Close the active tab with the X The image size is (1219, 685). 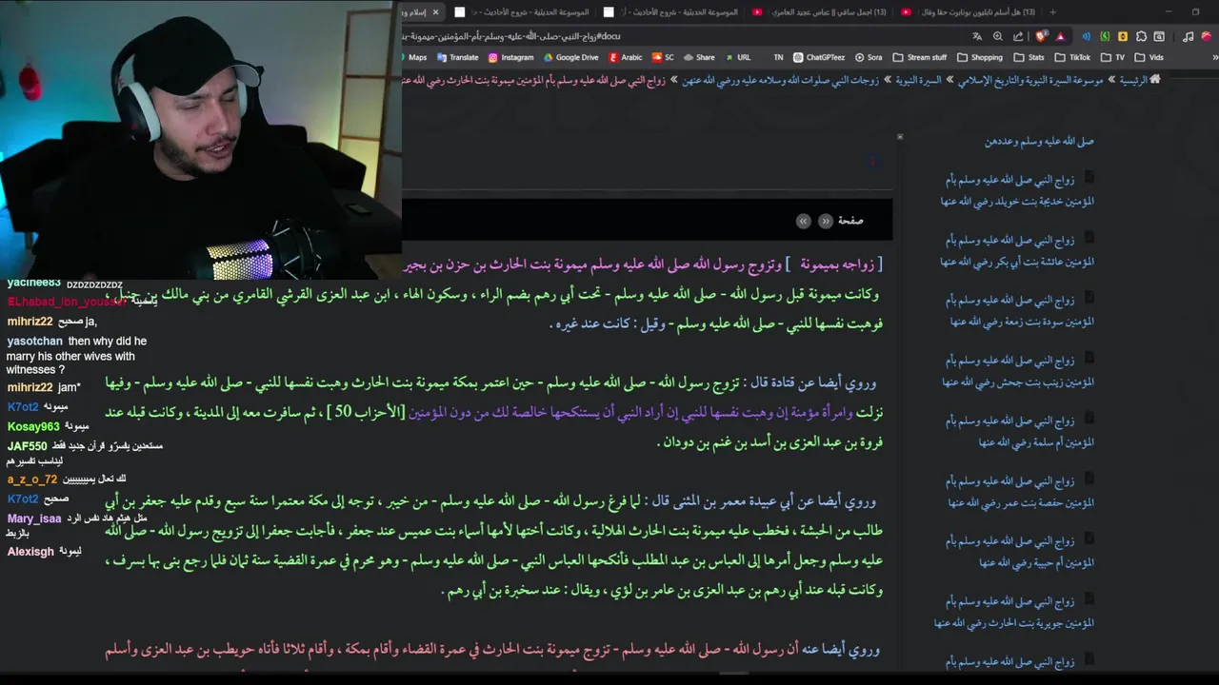point(435,12)
